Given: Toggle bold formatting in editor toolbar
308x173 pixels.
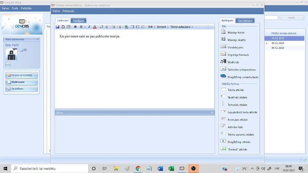Looking at the screenshot, I should pyautogui.click(x=75, y=27).
